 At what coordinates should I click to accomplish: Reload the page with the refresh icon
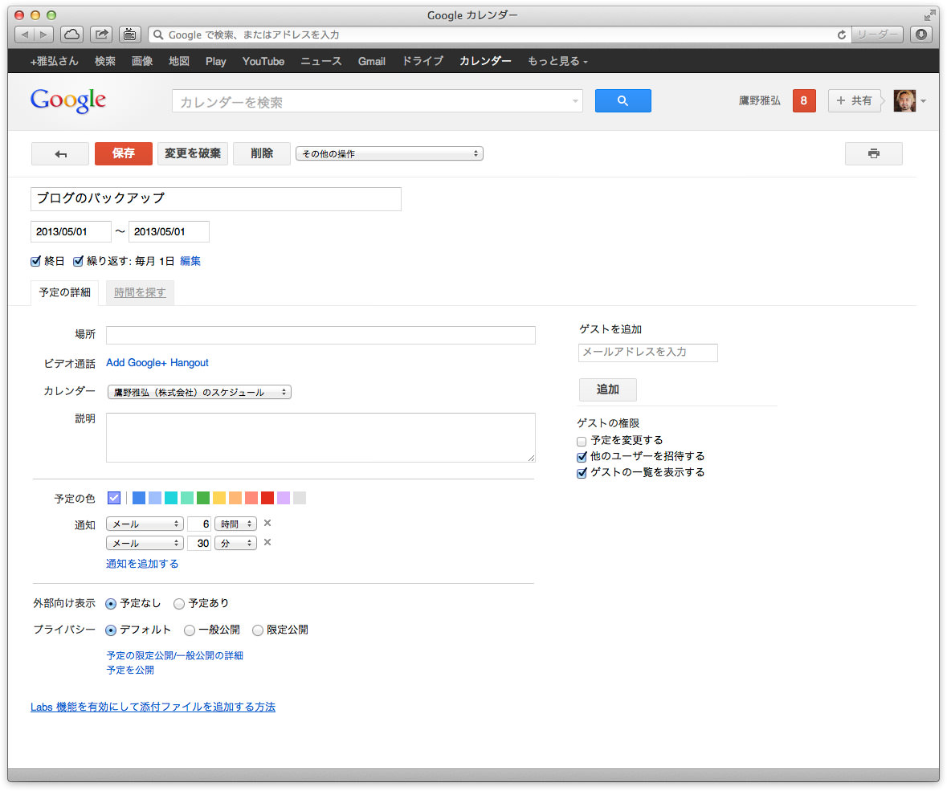click(841, 35)
